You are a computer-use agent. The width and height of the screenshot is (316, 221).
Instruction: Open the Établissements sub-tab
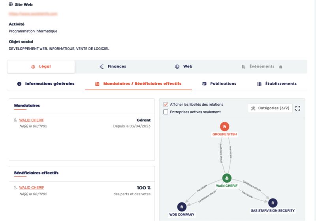pos(277,84)
